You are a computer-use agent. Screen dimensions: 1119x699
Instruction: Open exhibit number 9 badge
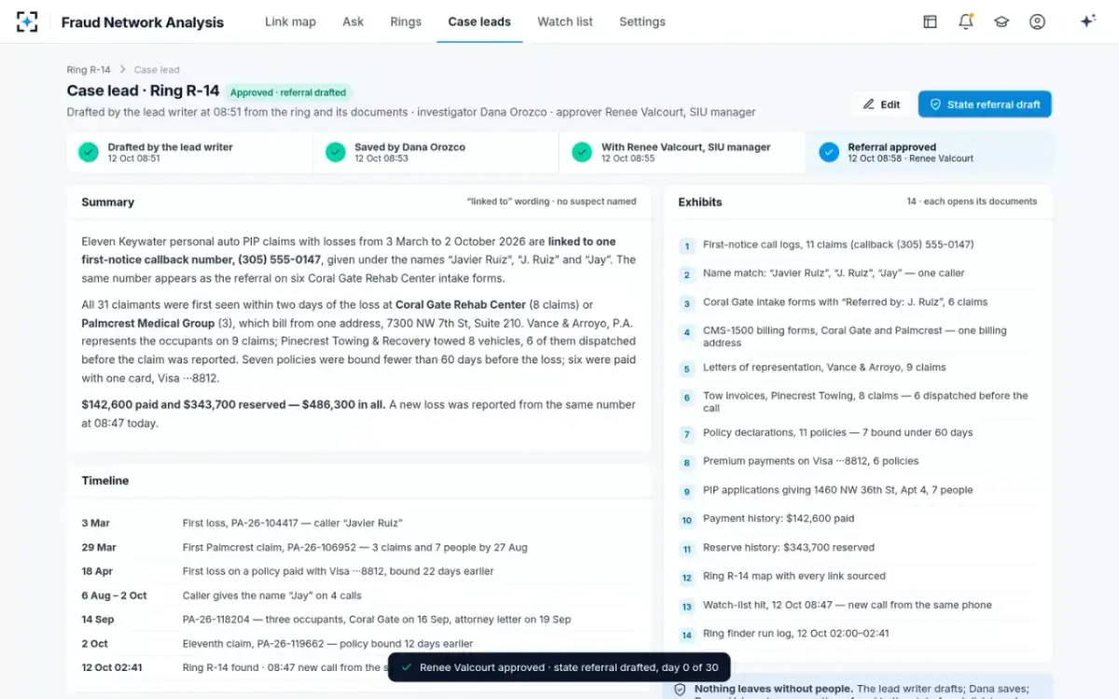click(687, 492)
